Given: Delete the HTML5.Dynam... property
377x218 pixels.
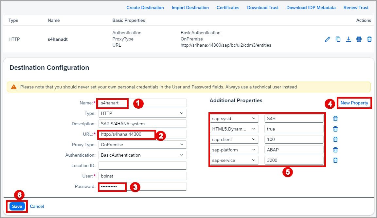Looking at the screenshot, I should (x=335, y=129).
